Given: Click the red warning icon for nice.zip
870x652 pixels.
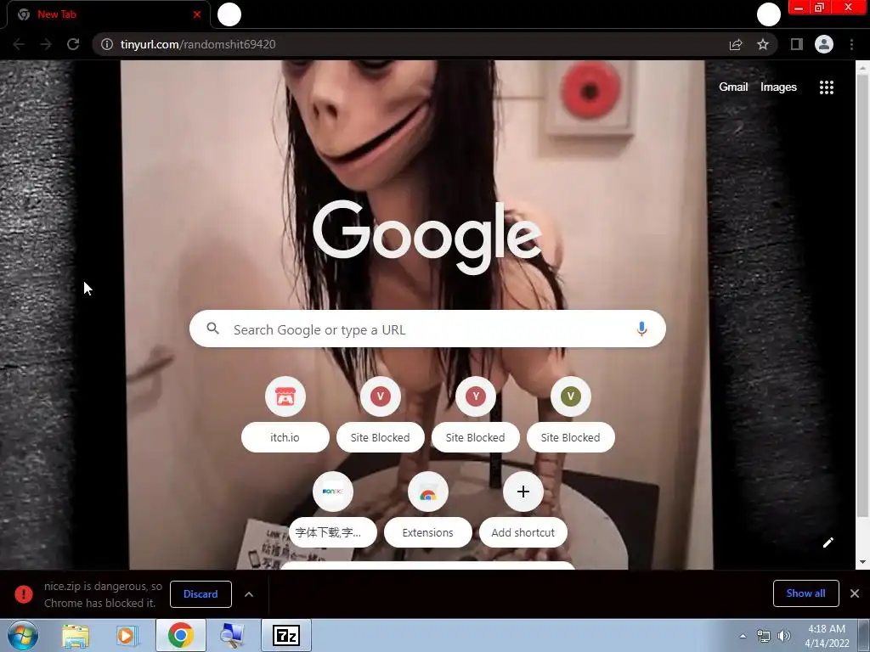Looking at the screenshot, I should (23, 593).
